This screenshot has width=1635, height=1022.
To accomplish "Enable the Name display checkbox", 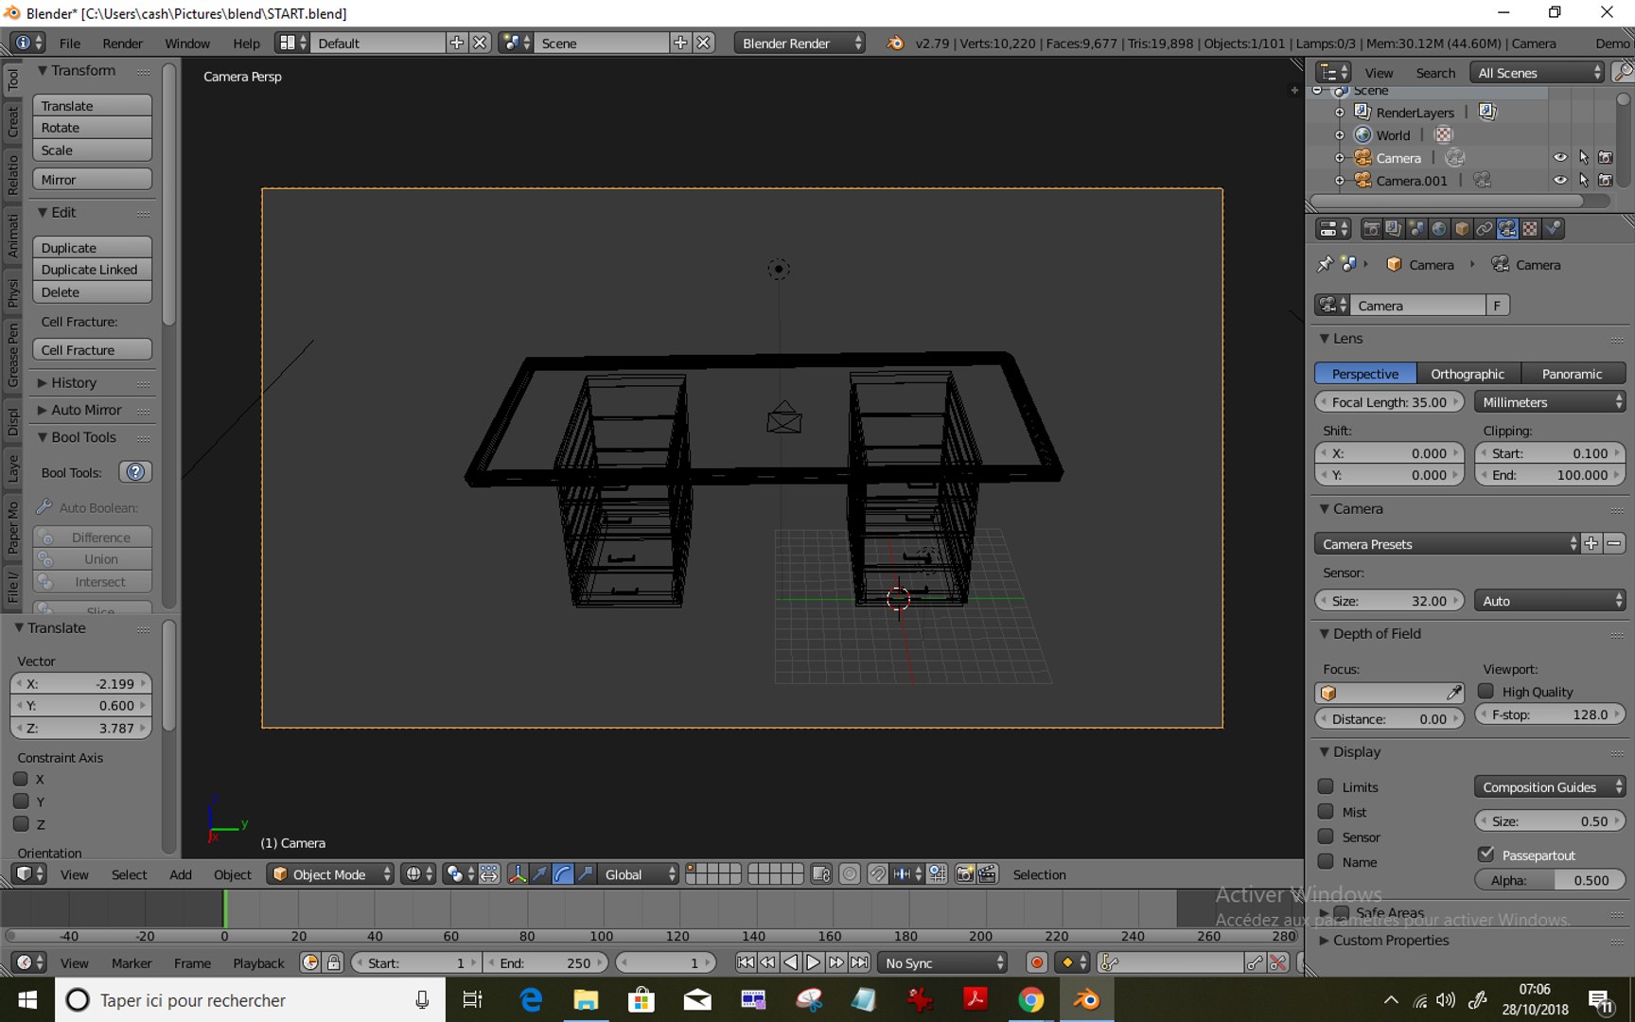I will coord(1327,861).
